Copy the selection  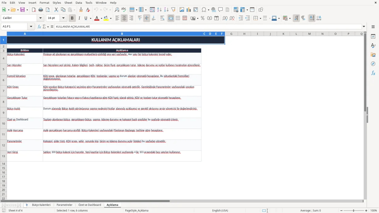pos(63,10)
